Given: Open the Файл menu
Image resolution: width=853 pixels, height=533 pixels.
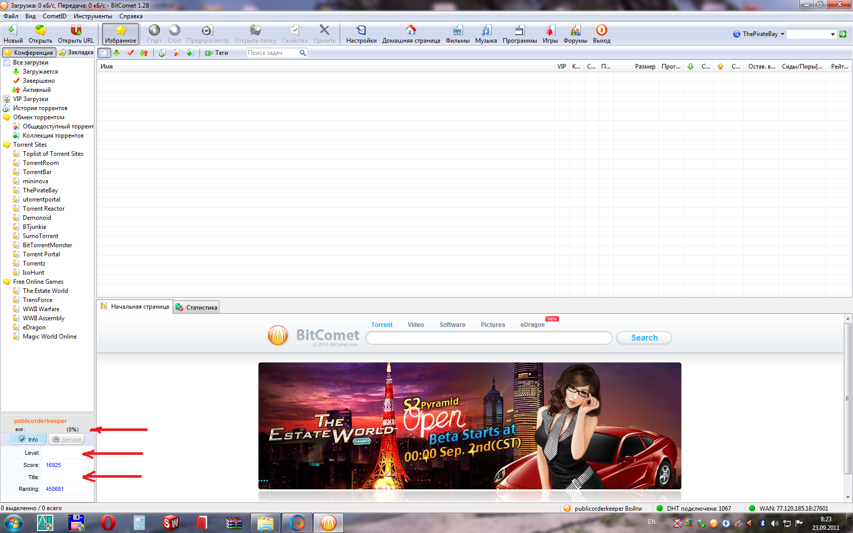Looking at the screenshot, I should tap(11, 16).
